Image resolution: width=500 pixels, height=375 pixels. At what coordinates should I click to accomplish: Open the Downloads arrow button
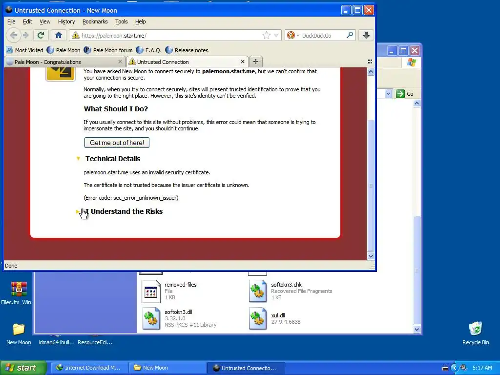(366, 35)
